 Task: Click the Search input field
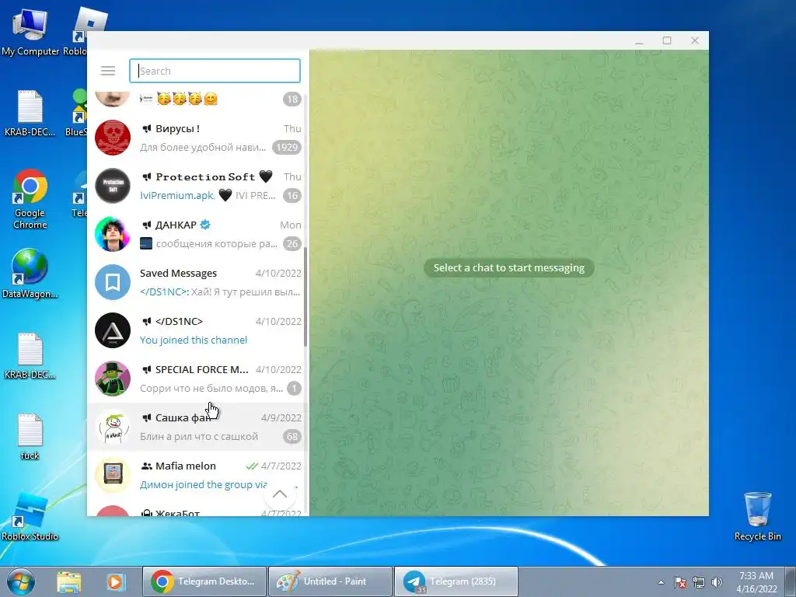point(215,71)
